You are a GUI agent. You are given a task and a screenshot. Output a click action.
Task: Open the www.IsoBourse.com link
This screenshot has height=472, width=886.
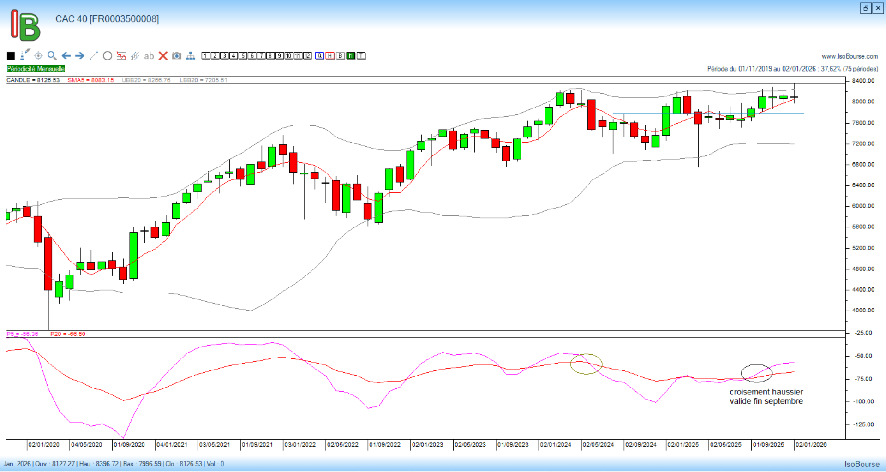(850, 56)
